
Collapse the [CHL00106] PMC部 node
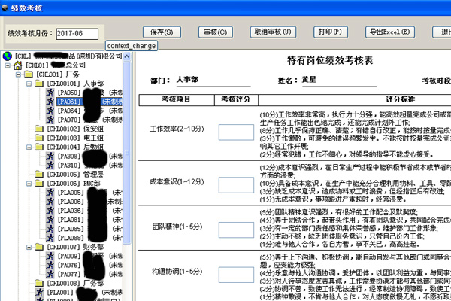tap(29, 184)
